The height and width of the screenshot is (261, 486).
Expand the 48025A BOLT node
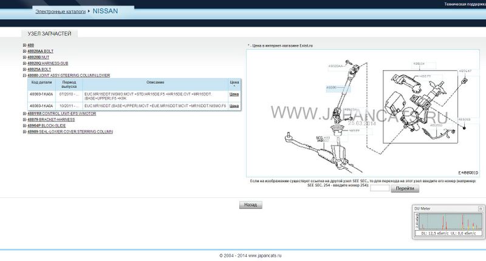click(24, 69)
